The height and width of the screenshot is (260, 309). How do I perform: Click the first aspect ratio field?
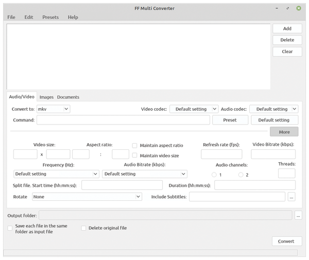(81, 154)
